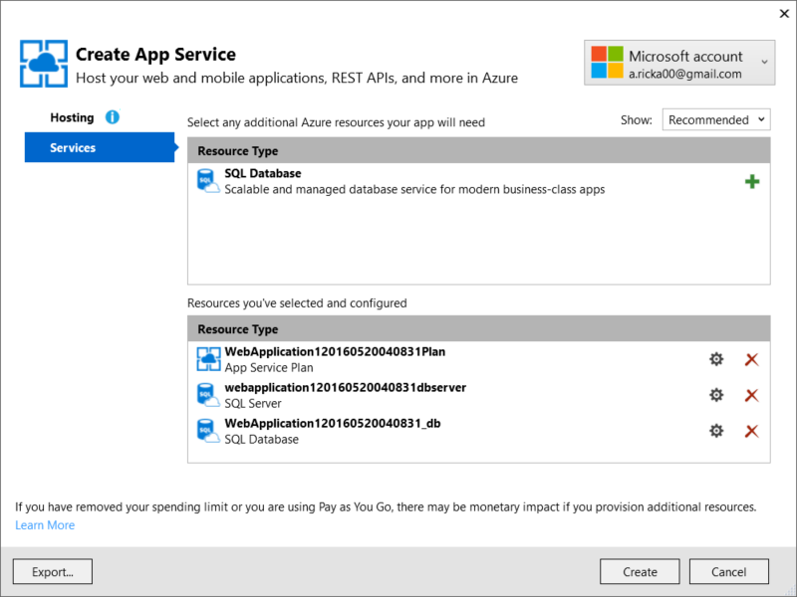
Task: Click the Hosting info icon
Action: point(113,117)
